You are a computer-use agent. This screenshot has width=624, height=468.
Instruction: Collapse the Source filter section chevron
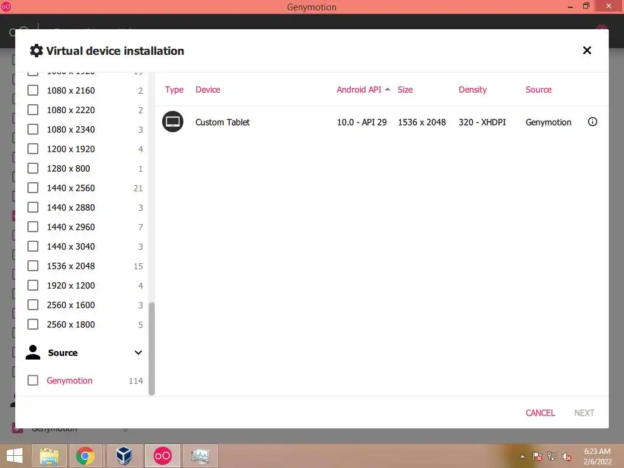coord(138,353)
